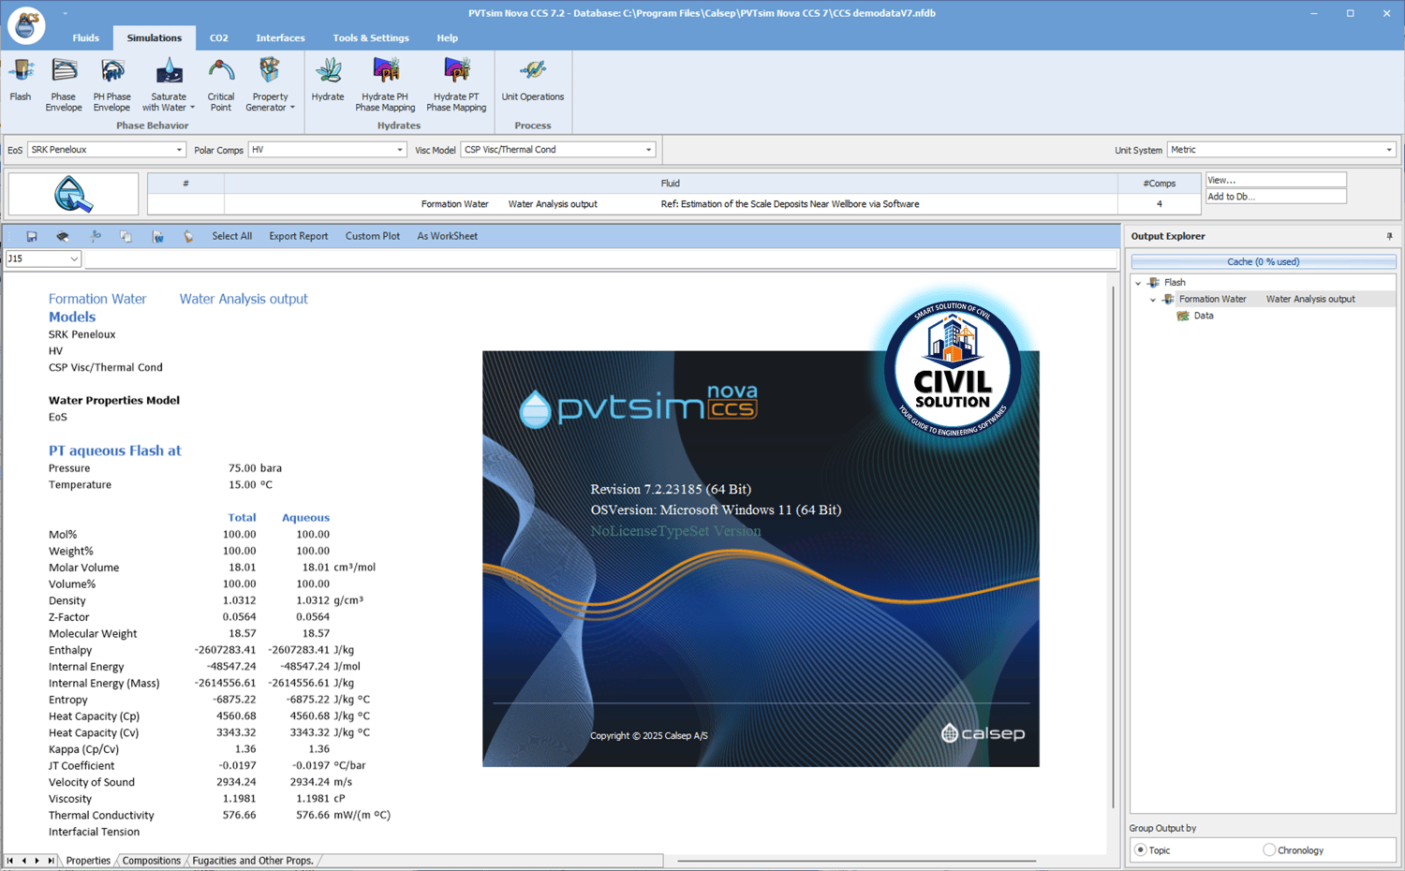Open the Unit System dropdown
The image size is (1405, 871).
pyautogui.click(x=1389, y=150)
